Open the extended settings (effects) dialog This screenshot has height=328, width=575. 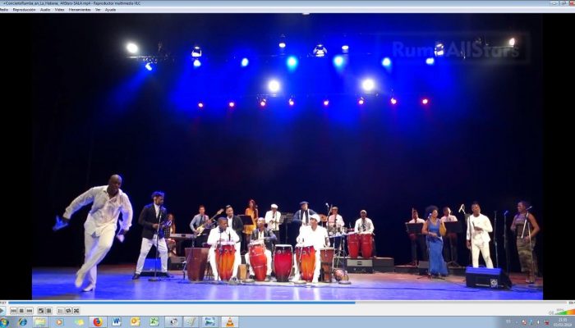click(x=48, y=311)
